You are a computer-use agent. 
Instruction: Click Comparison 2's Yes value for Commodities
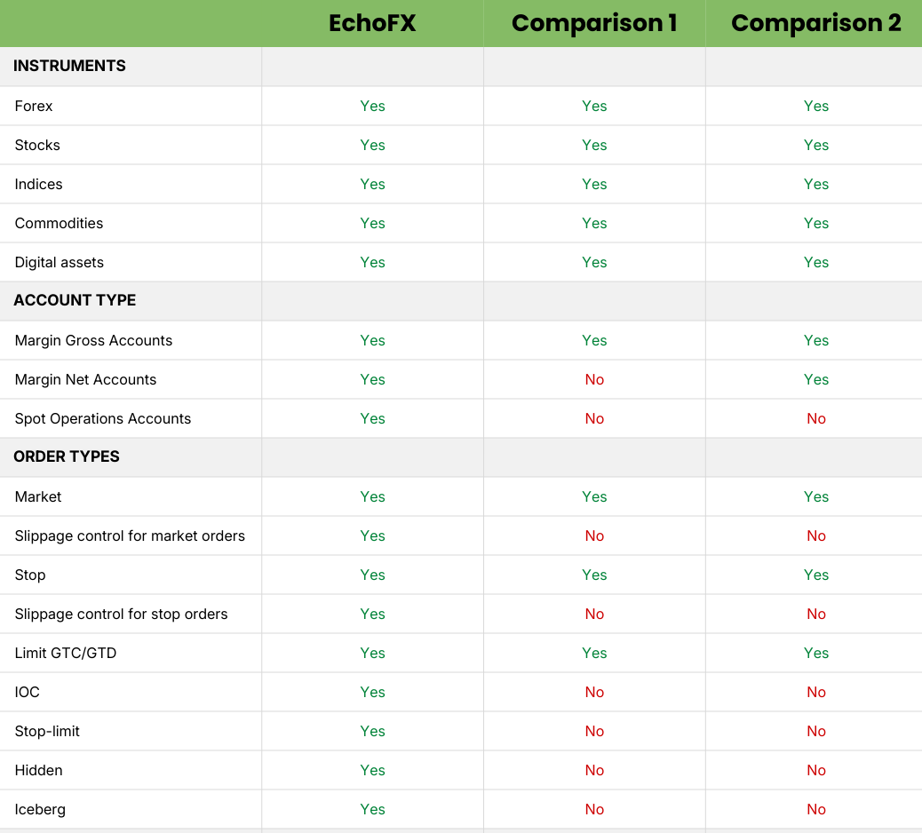click(815, 223)
